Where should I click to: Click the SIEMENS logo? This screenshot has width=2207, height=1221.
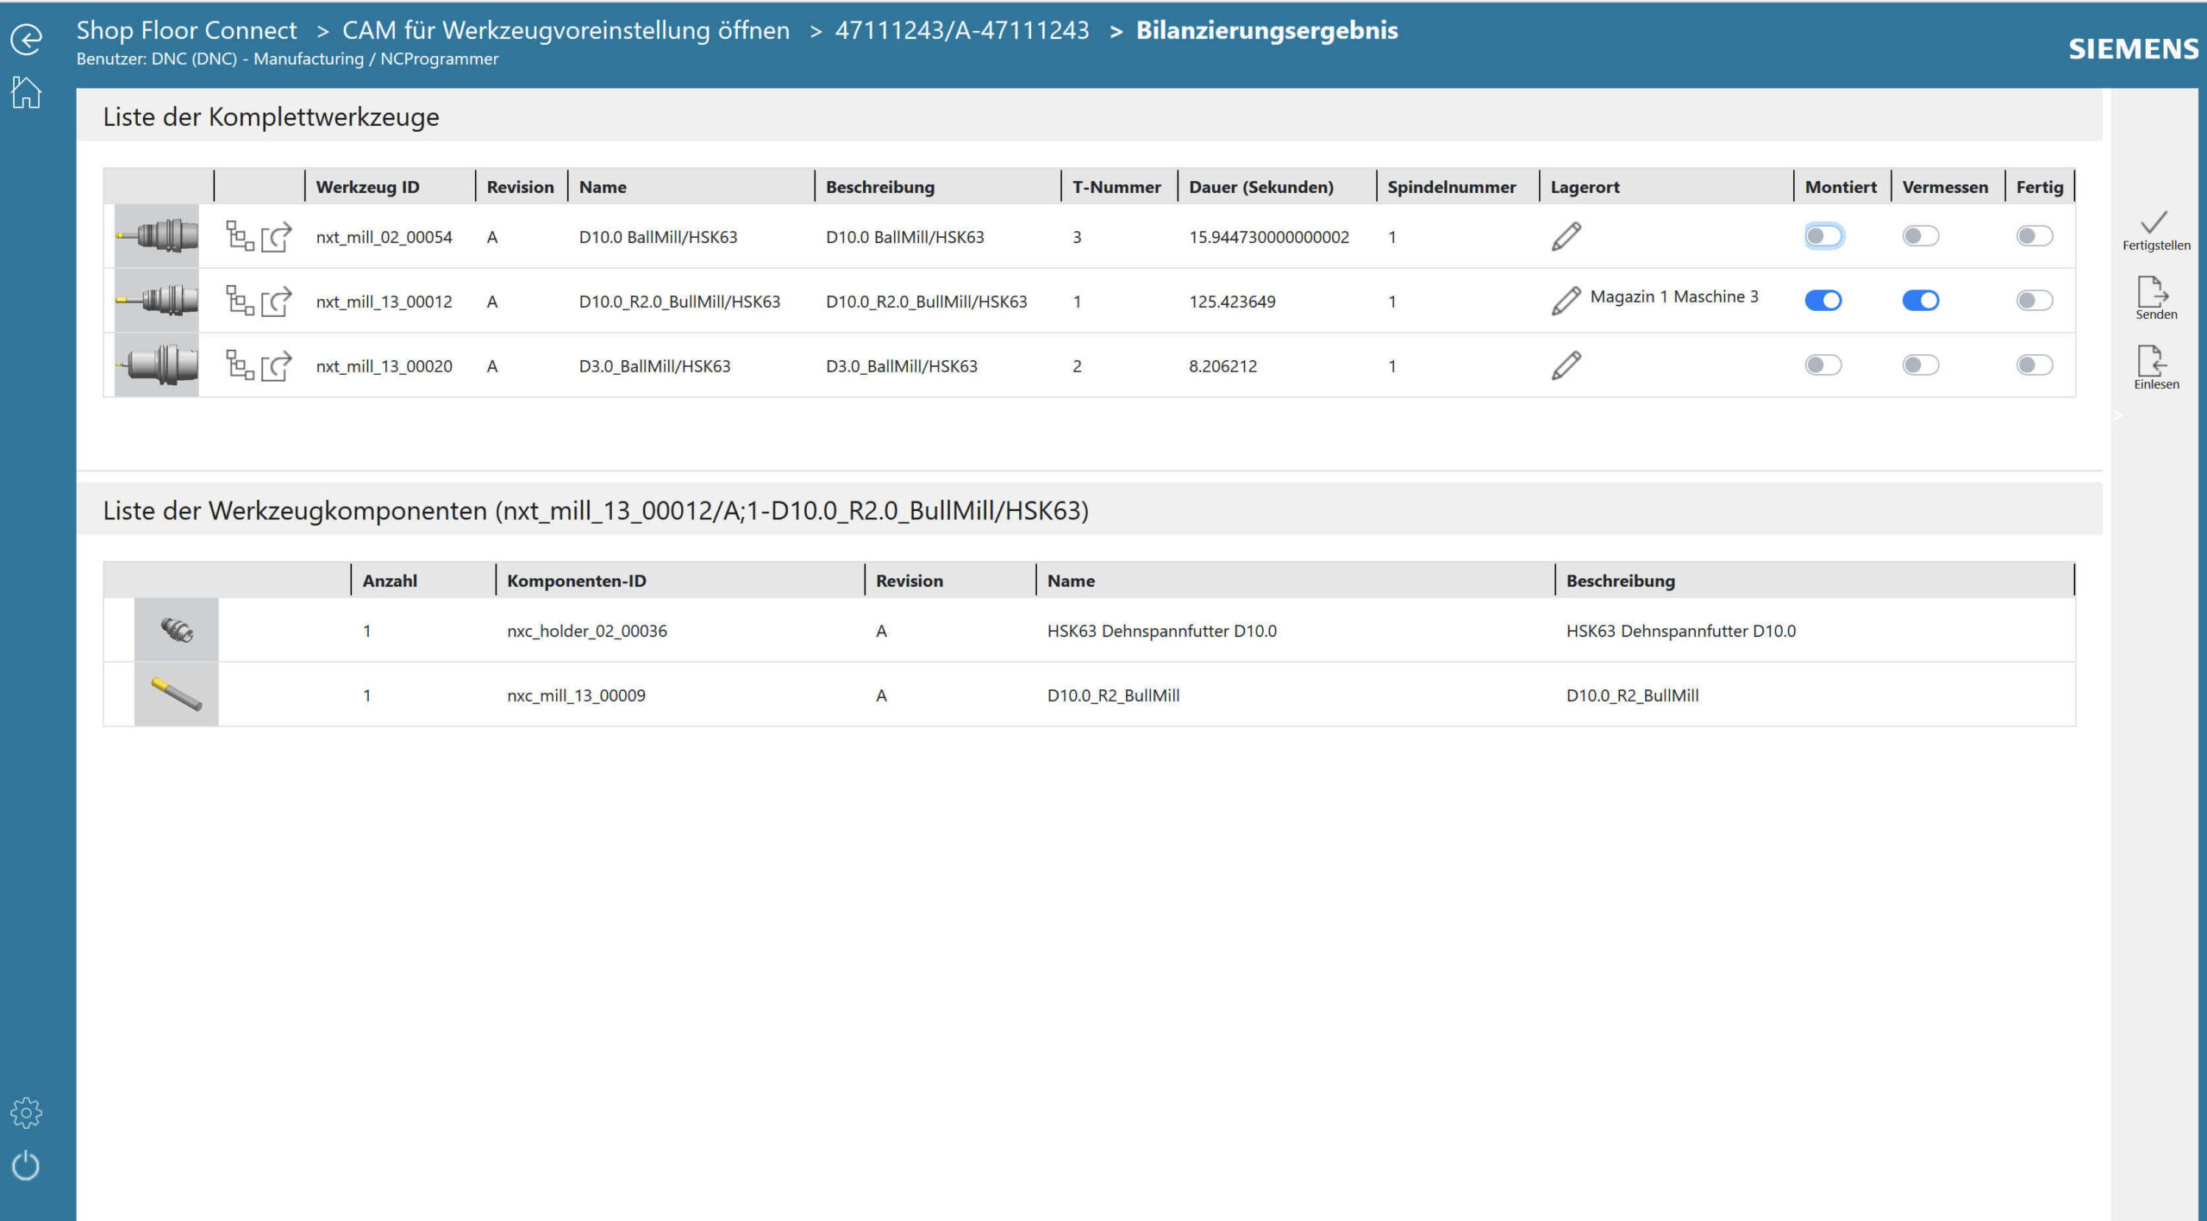click(2134, 49)
